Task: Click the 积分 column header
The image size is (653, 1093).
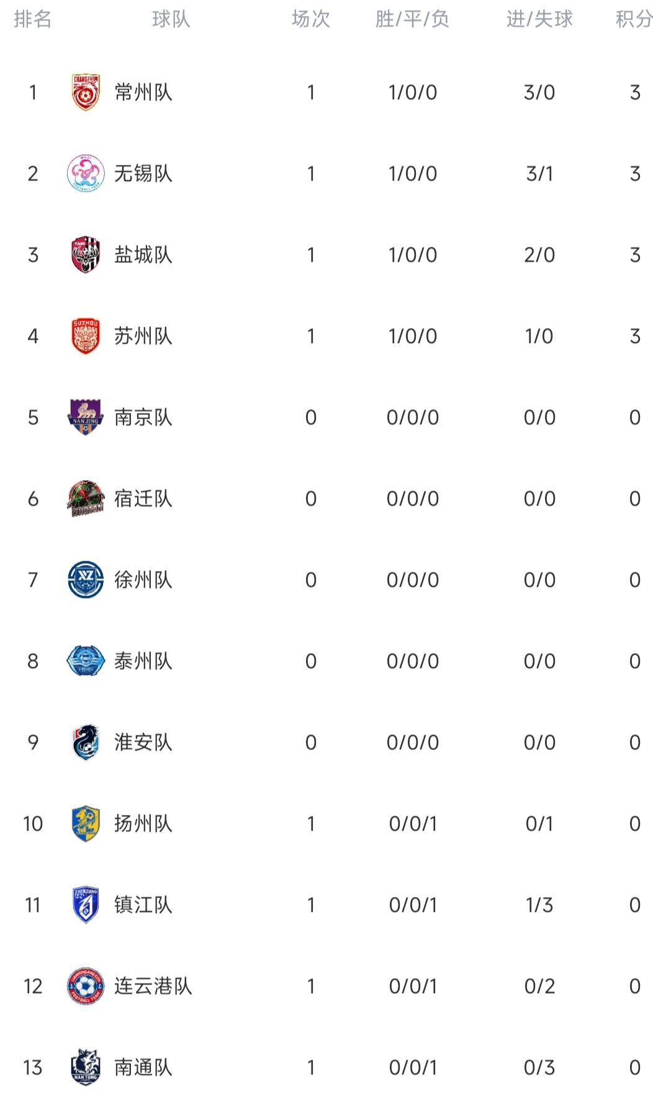Action: pos(634,19)
